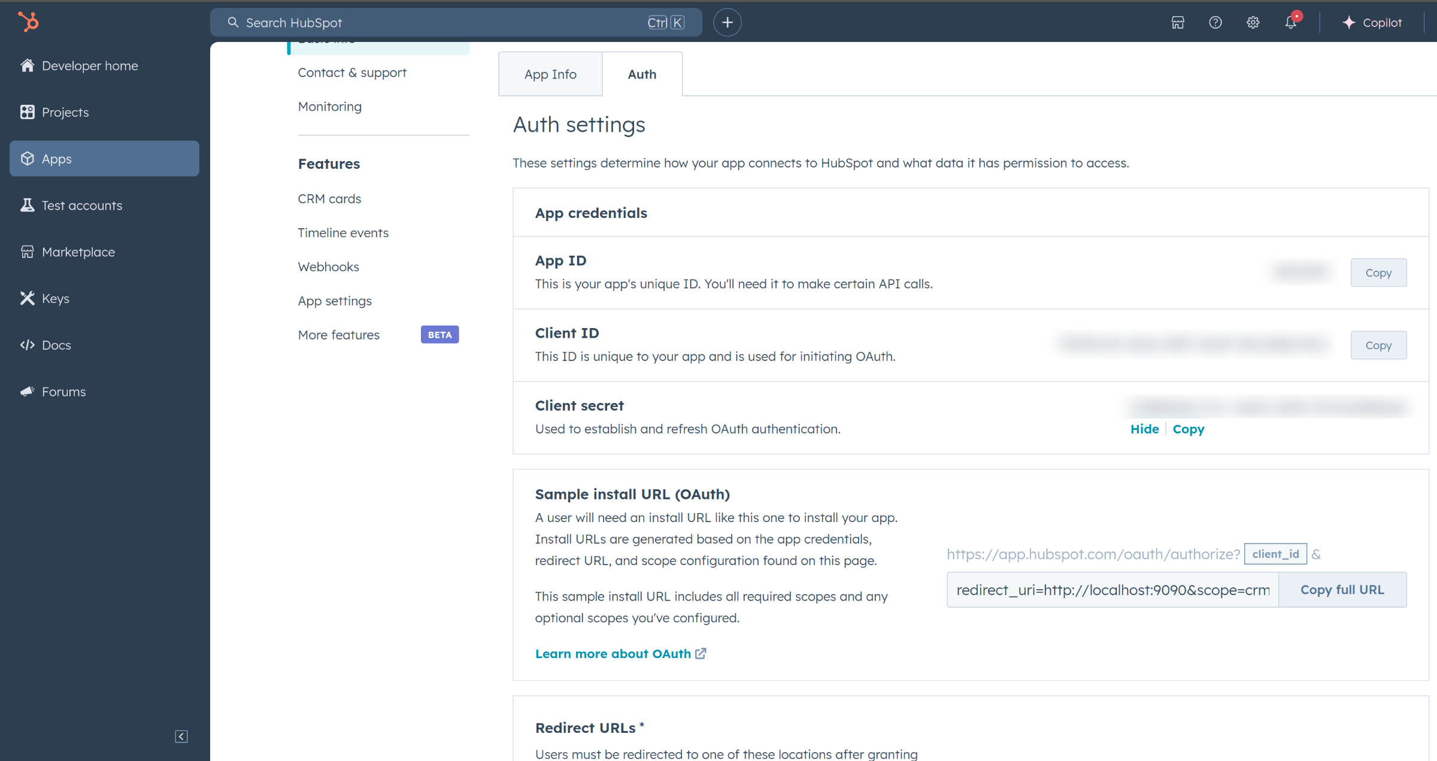Switch to the Auth tab
This screenshot has height=761, width=1437.
click(x=642, y=74)
